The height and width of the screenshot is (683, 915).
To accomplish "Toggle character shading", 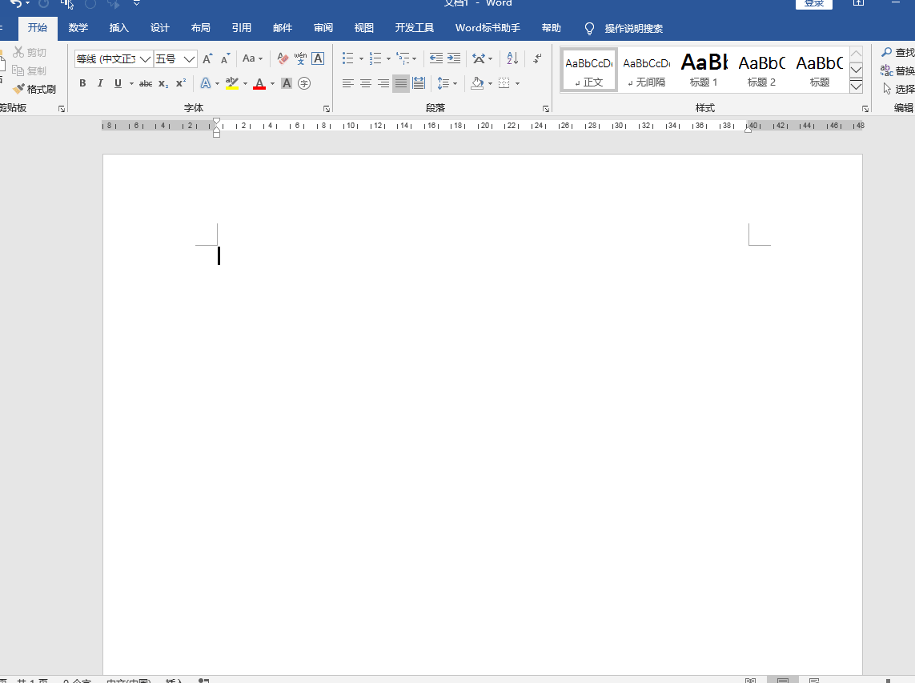I will tap(287, 83).
